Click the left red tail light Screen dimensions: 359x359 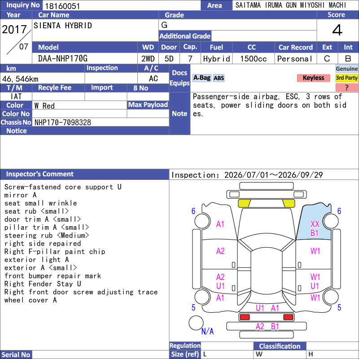(245, 317)
